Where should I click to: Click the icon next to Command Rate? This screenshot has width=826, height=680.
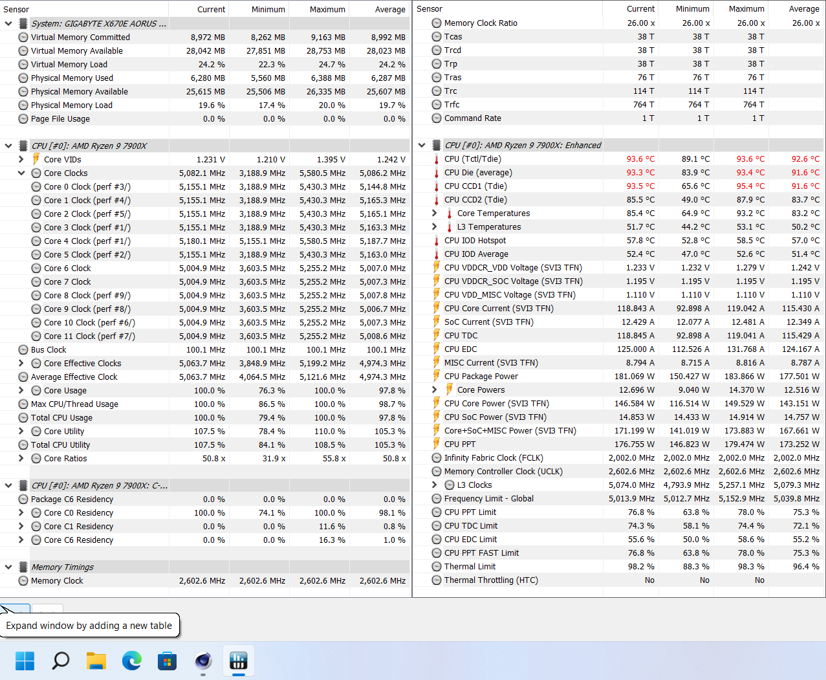(437, 118)
